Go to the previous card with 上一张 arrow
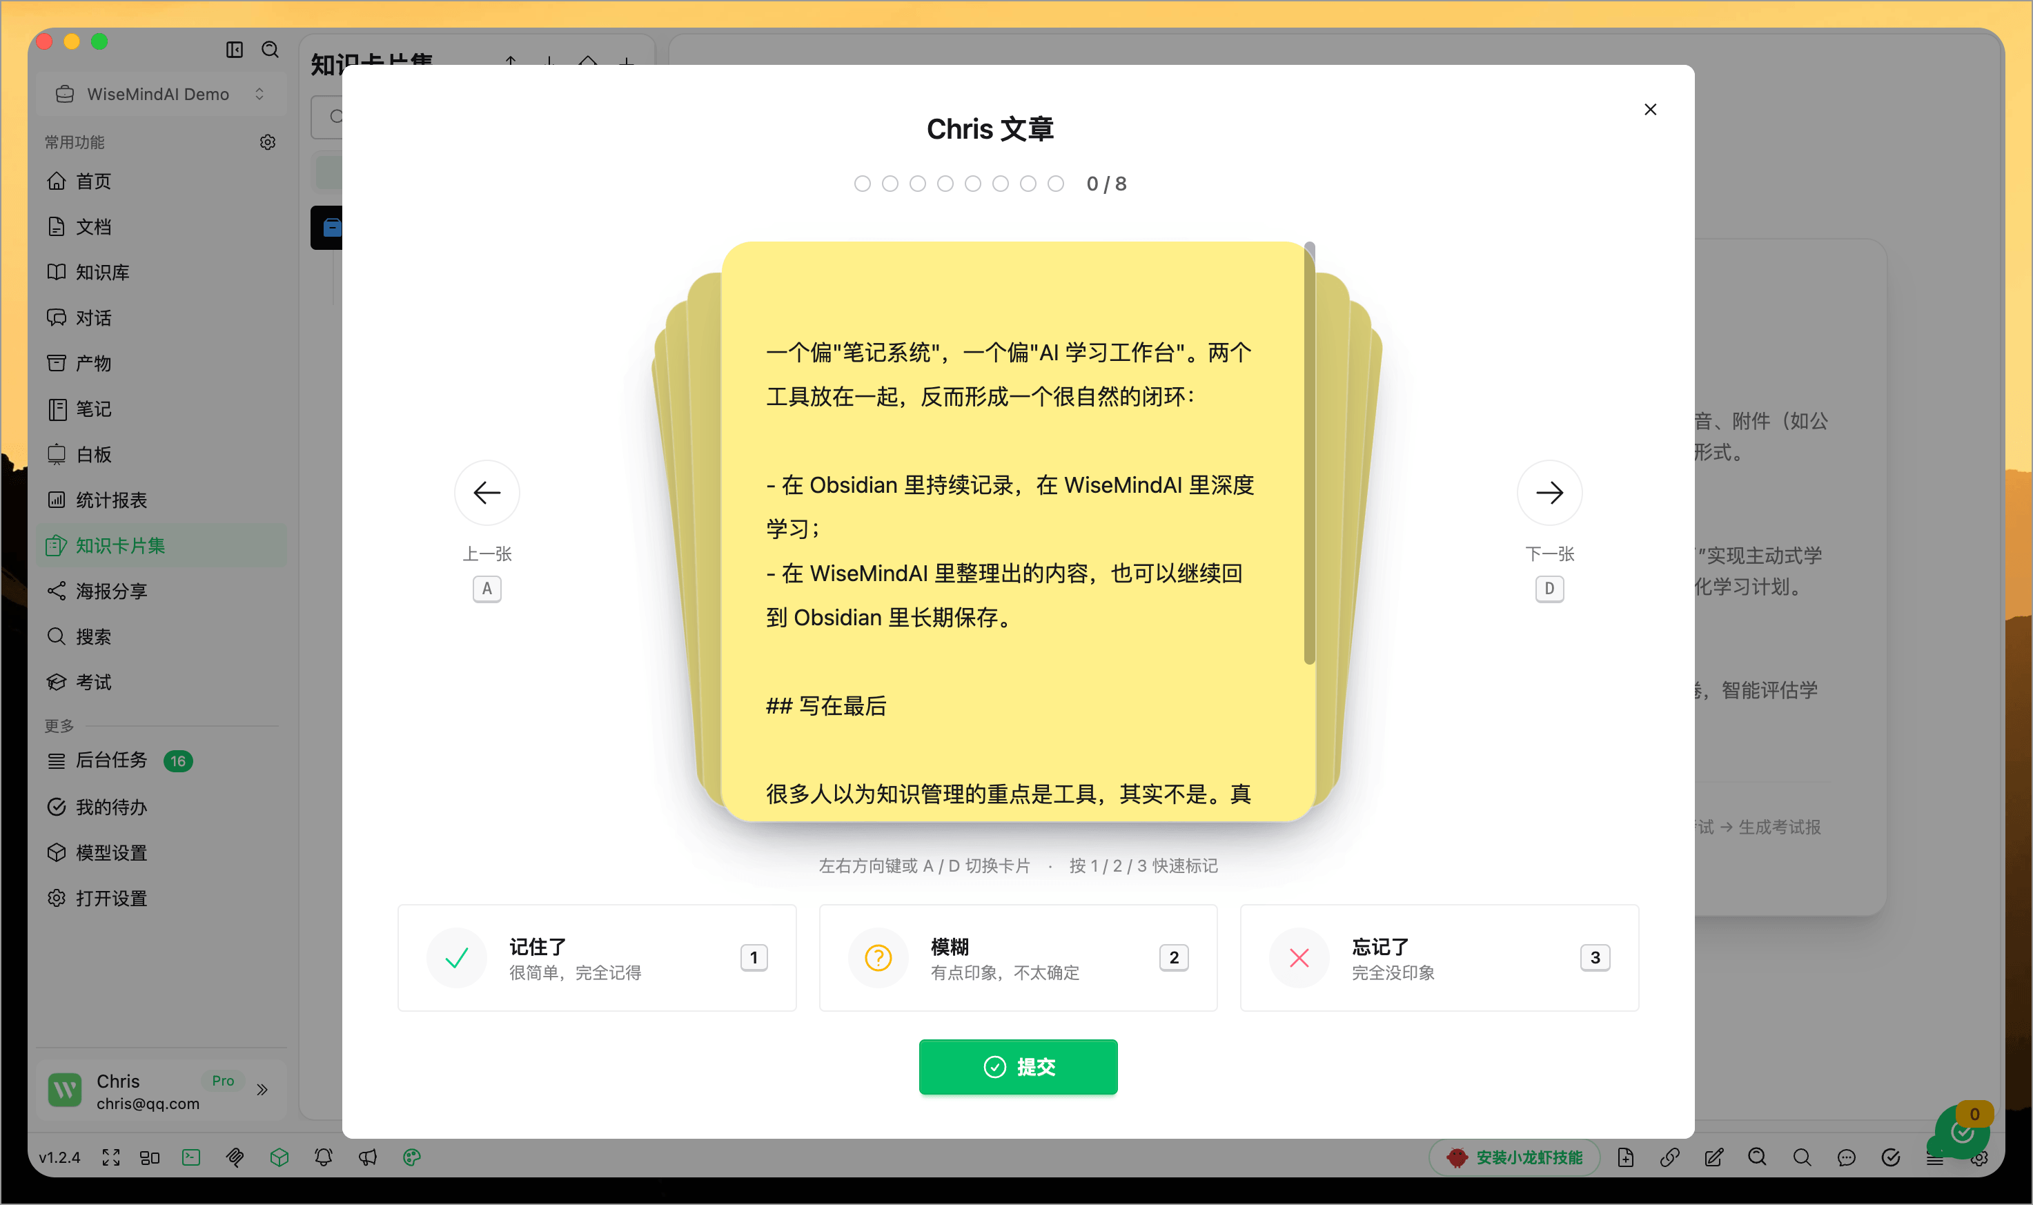The height and width of the screenshot is (1205, 2033). (487, 492)
